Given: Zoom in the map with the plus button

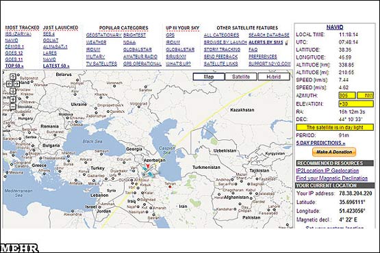Looking at the screenshot, I should tap(13, 99).
